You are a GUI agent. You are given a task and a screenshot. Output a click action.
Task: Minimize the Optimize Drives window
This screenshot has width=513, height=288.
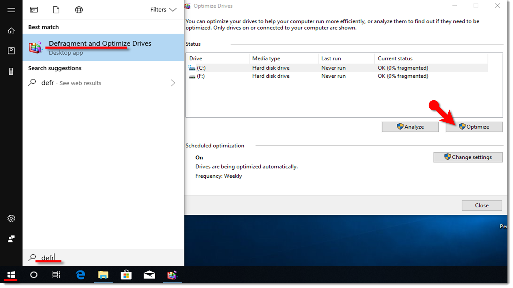pos(455,6)
